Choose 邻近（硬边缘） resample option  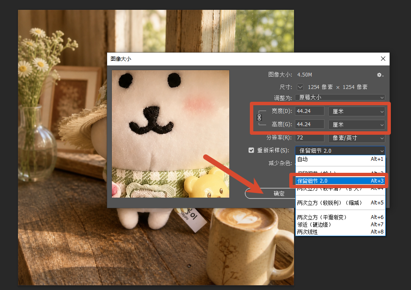point(340,225)
